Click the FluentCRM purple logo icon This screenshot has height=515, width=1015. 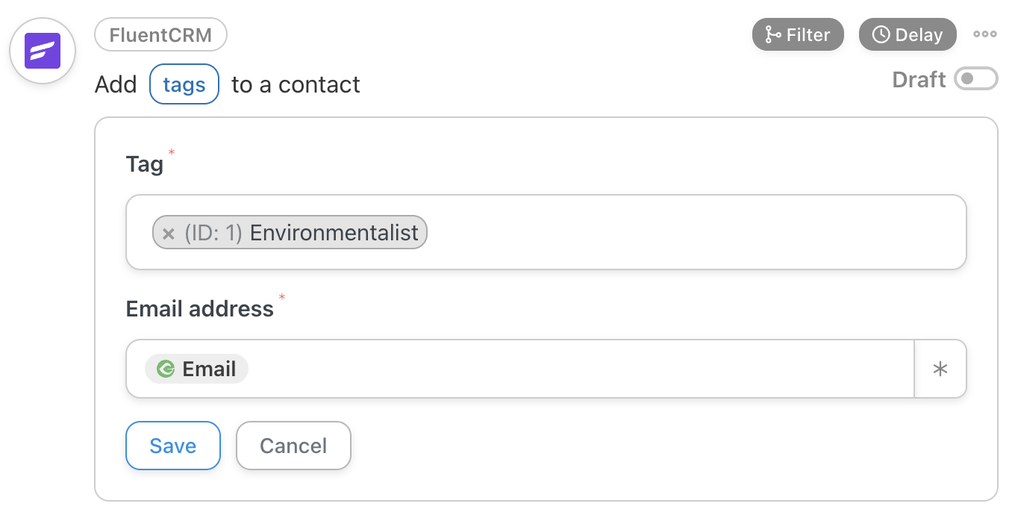coord(43,50)
